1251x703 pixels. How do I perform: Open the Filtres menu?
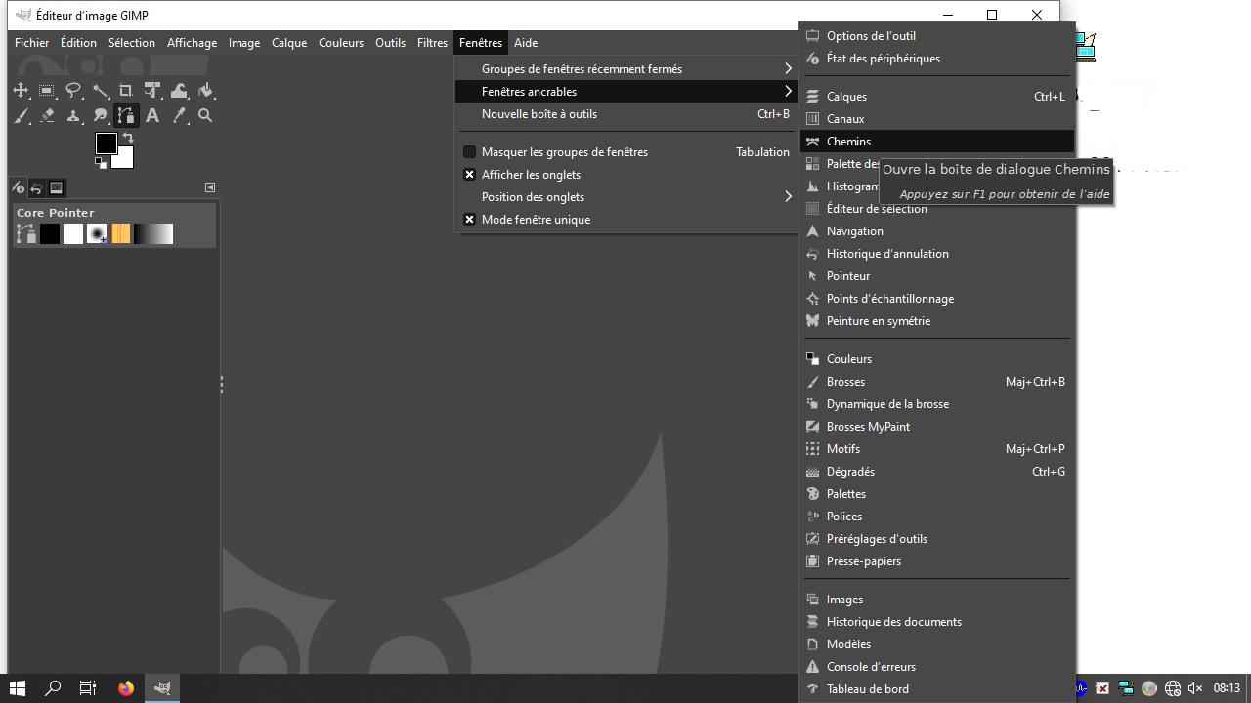pos(432,43)
